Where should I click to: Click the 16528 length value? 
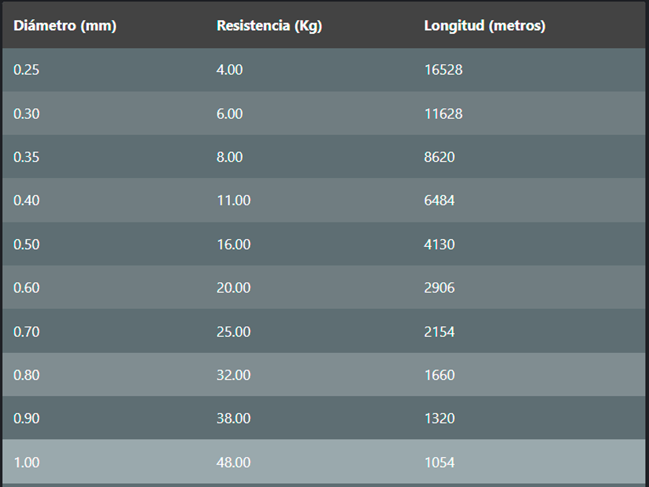tap(443, 70)
